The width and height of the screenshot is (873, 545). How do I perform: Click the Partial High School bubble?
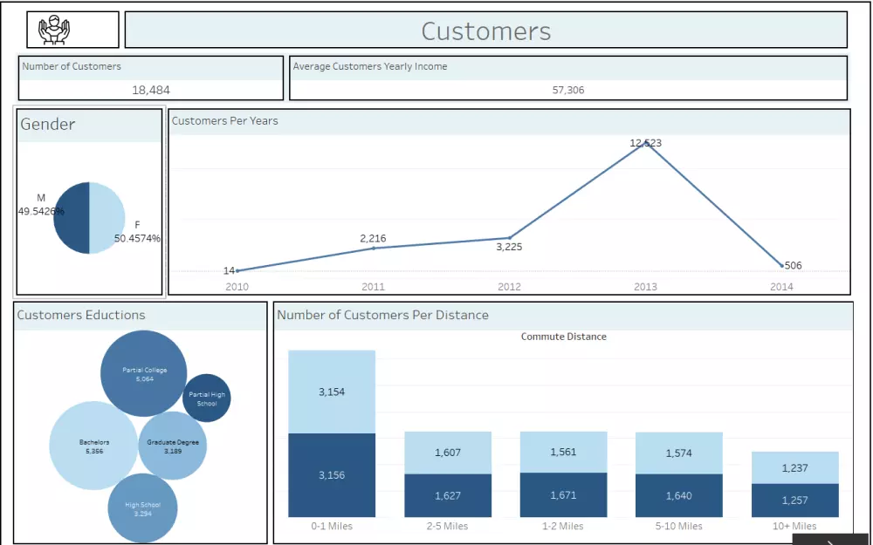point(208,398)
